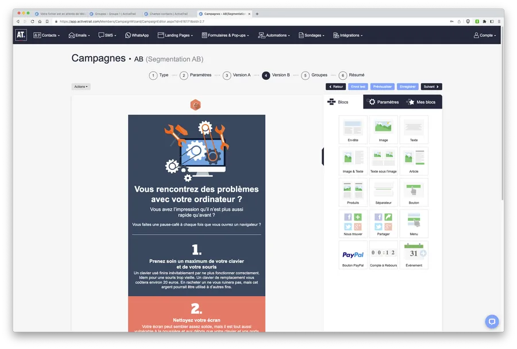This screenshot has height=349, width=517.
Task: Add a Texte sous l'image block
Action: coord(383,161)
